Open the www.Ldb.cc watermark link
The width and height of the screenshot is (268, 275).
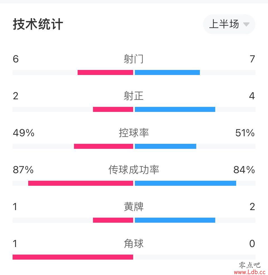tap(250, 272)
